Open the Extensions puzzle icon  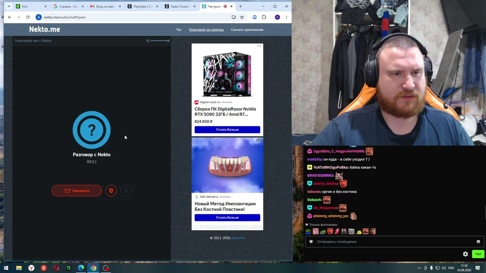[264, 17]
